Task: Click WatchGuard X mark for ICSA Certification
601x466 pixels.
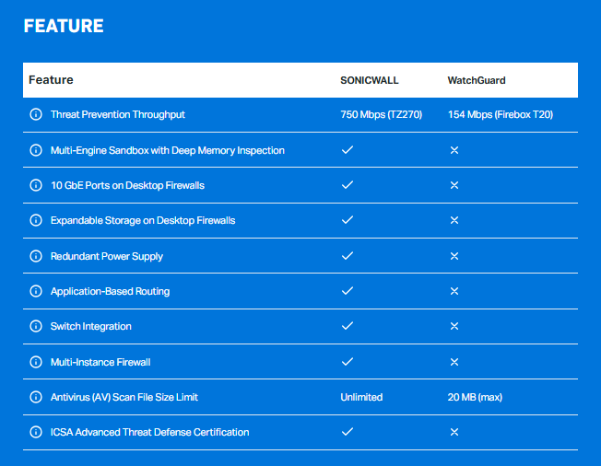Action: [454, 432]
